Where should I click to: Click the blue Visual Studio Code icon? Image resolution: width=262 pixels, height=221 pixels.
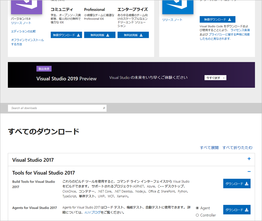click(178, 7)
